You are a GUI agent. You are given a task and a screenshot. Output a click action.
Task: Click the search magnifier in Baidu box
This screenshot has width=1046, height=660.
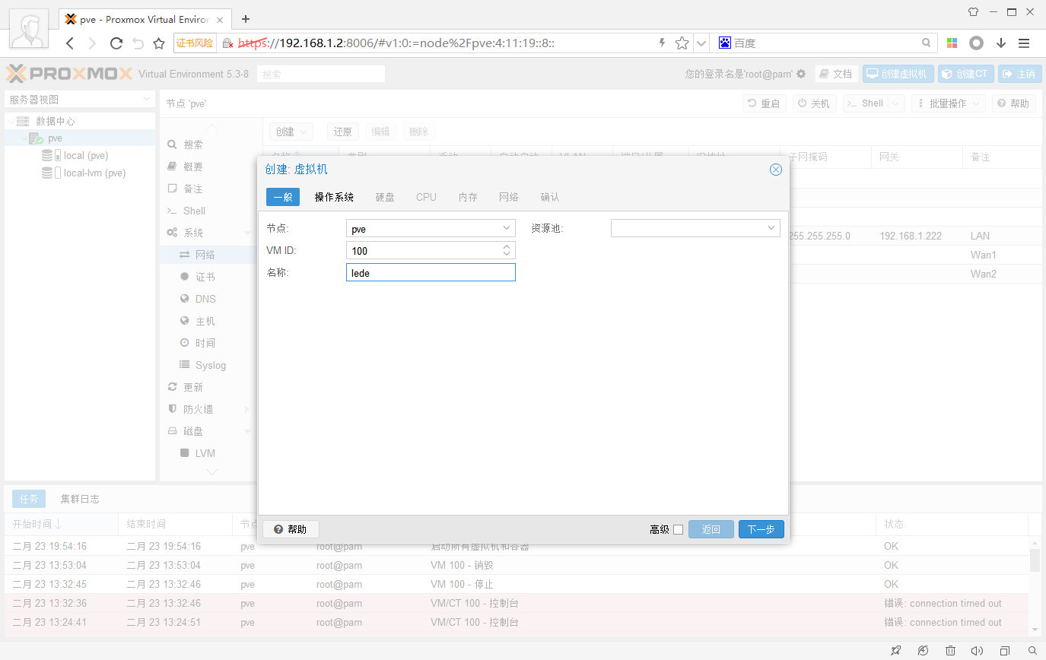coord(926,43)
